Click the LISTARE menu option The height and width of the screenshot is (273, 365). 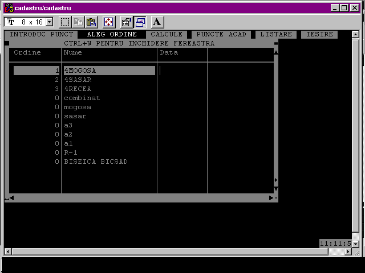[x=276, y=35]
